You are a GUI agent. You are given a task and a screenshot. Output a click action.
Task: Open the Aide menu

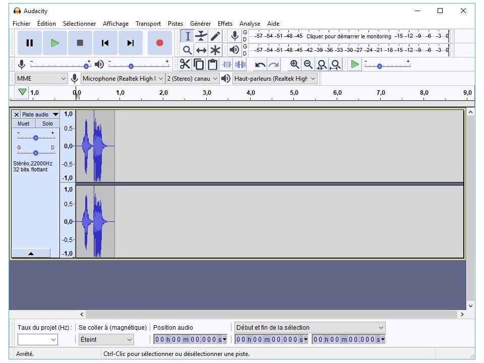coord(273,24)
